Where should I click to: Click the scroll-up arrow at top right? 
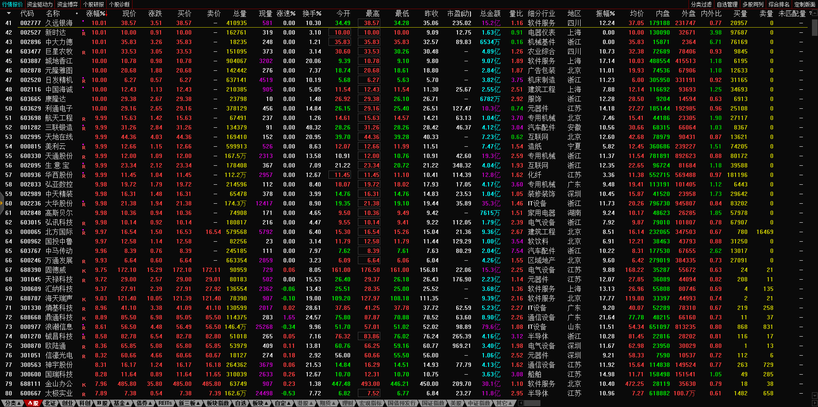point(814,13)
